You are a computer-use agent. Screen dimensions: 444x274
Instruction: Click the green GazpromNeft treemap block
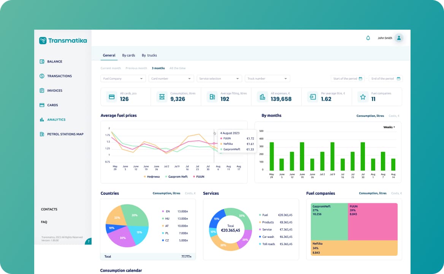click(329, 221)
